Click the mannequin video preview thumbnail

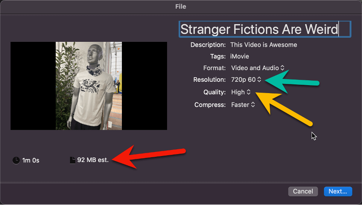click(x=89, y=86)
